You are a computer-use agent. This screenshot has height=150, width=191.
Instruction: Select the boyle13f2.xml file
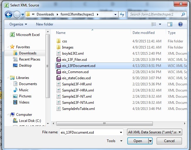click(x=121, y=54)
